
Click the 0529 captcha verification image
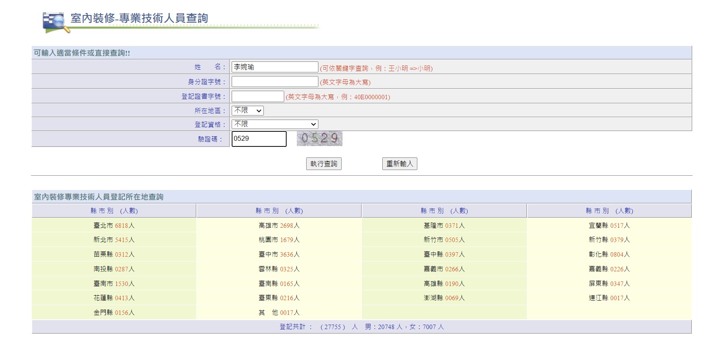319,139
